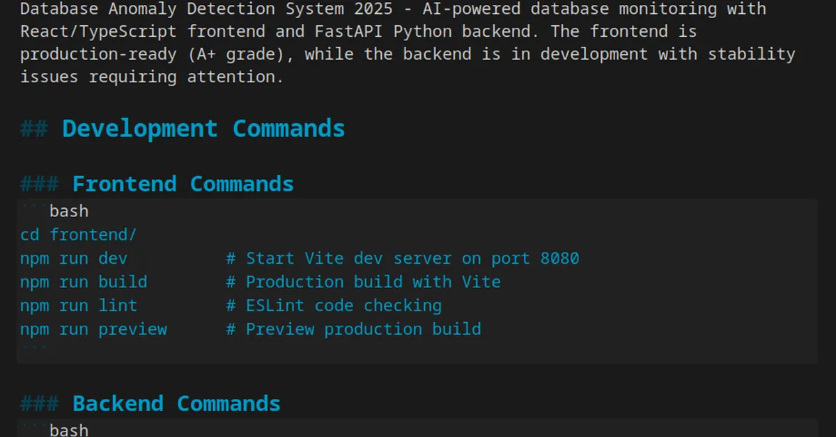Select the npm run dev command
This screenshot has height=437, width=836.
74,257
